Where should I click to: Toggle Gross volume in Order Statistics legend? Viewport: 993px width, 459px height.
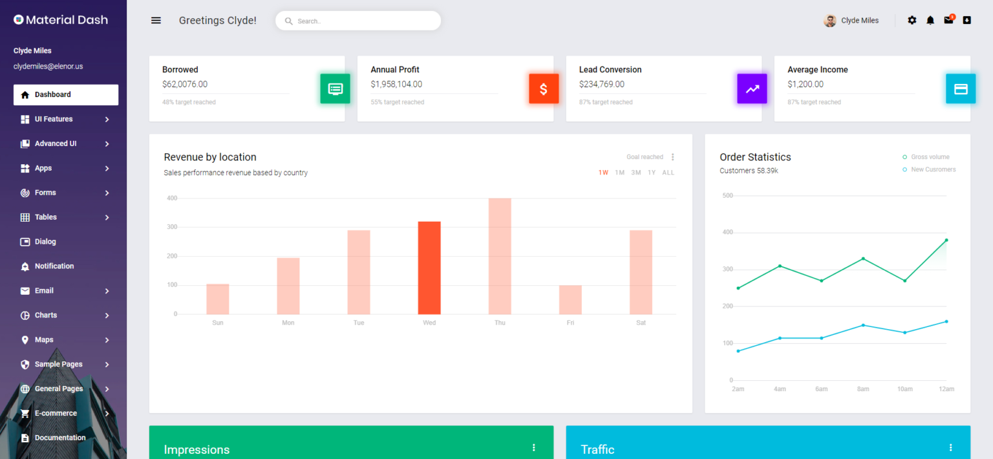(926, 156)
